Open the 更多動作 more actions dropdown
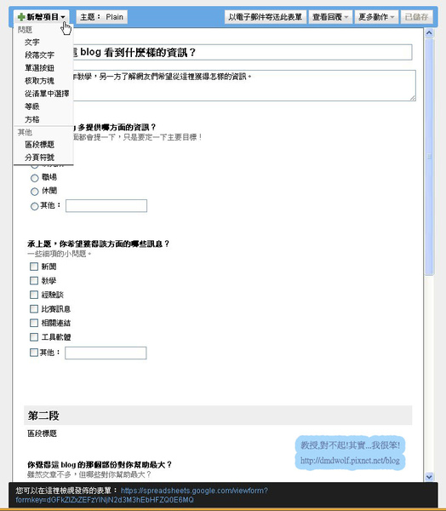This screenshot has height=511, width=446. click(x=376, y=17)
